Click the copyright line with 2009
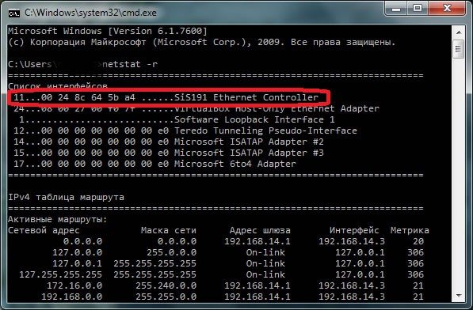The width and height of the screenshot is (473, 310). tap(202, 42)
